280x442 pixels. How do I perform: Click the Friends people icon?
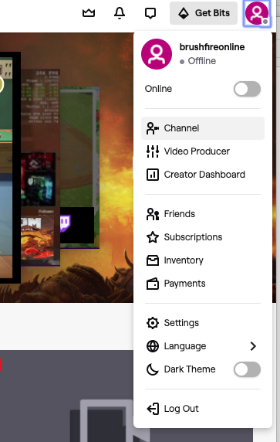tap(153, 214)
